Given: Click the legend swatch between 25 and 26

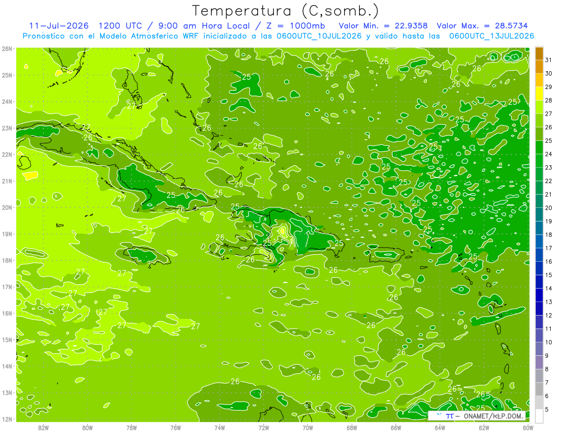Looking at the screenshot, I should (x=539, y=134).
